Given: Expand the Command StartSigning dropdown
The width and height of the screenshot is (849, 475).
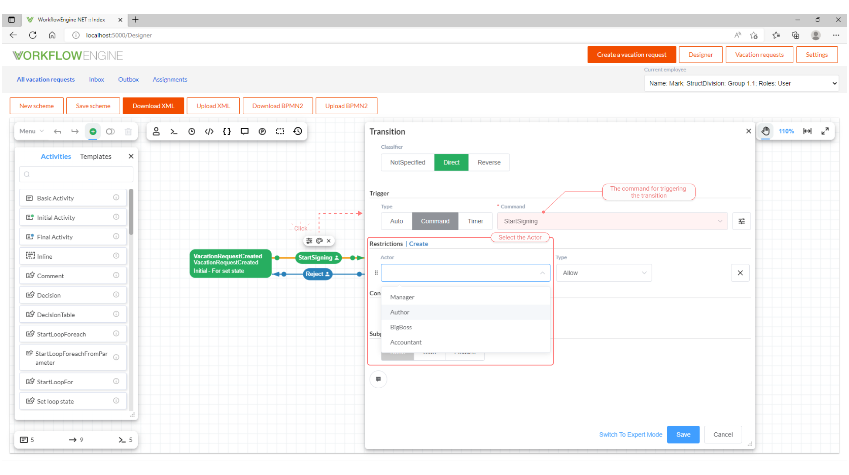Looking at the screenshot, I should [x=612, y=221].
